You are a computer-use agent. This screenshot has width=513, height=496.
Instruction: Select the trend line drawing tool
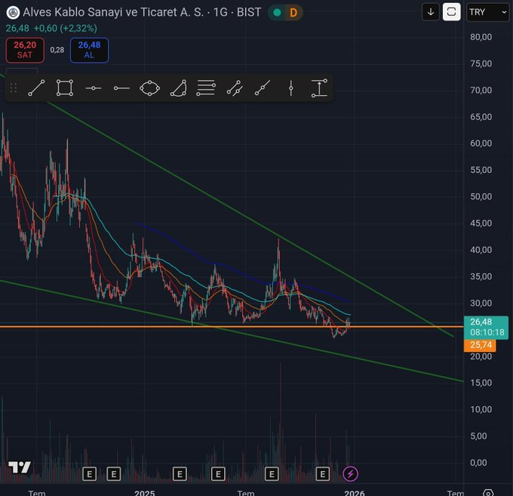[x=36, y=88]
